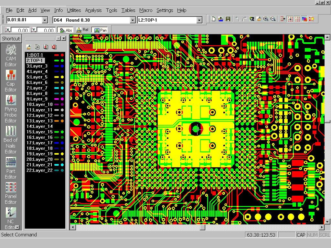The height and width of the screenshot is (248, 331).
Task: Open the Utilities menu
Action: pyautogui.click(x=74, y=10)
